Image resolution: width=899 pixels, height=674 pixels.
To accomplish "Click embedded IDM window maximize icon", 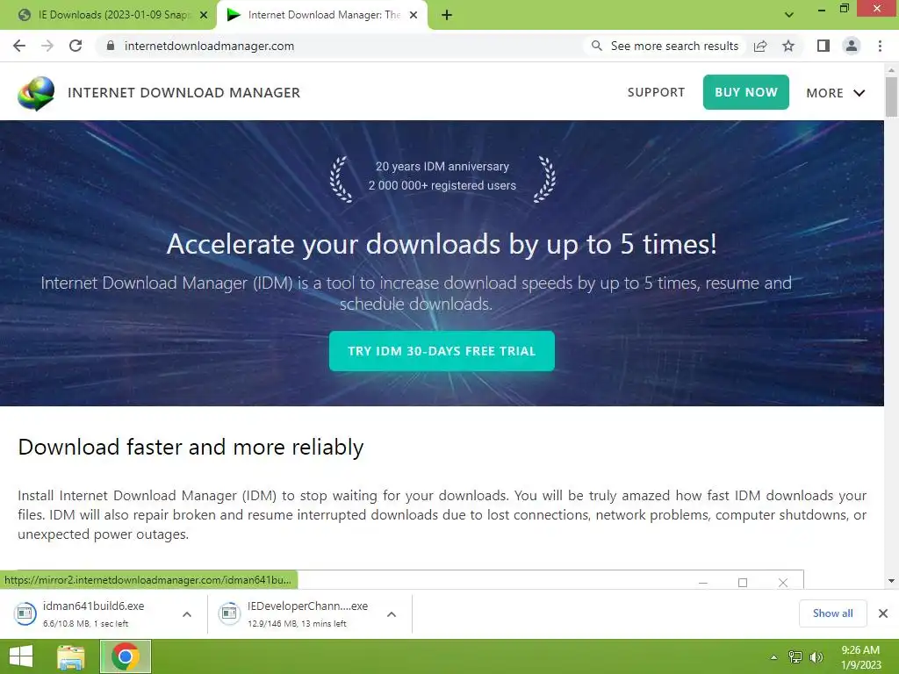I will [x=743, y=583].
